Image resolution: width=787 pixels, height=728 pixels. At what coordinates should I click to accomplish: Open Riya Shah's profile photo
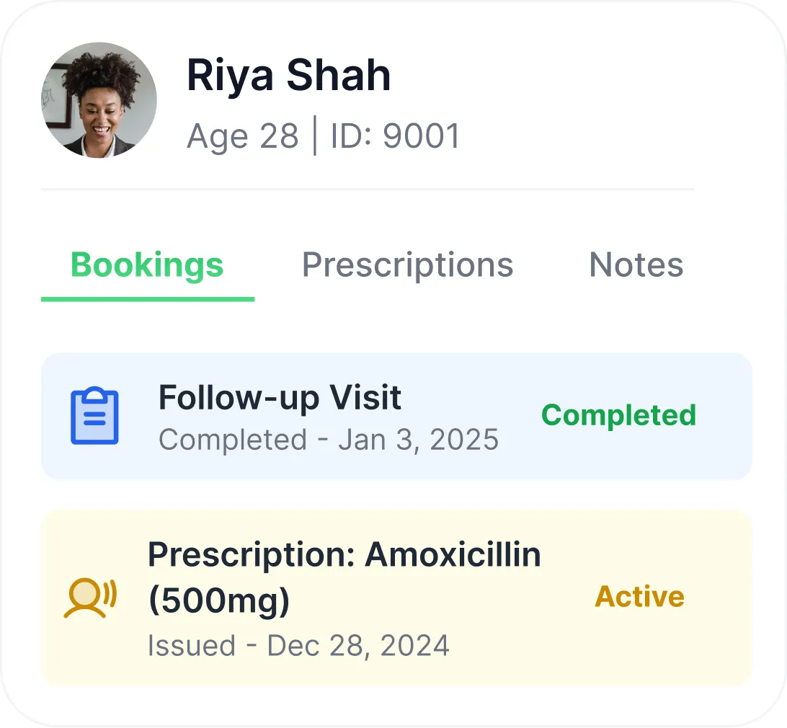[x=99, y=100]
